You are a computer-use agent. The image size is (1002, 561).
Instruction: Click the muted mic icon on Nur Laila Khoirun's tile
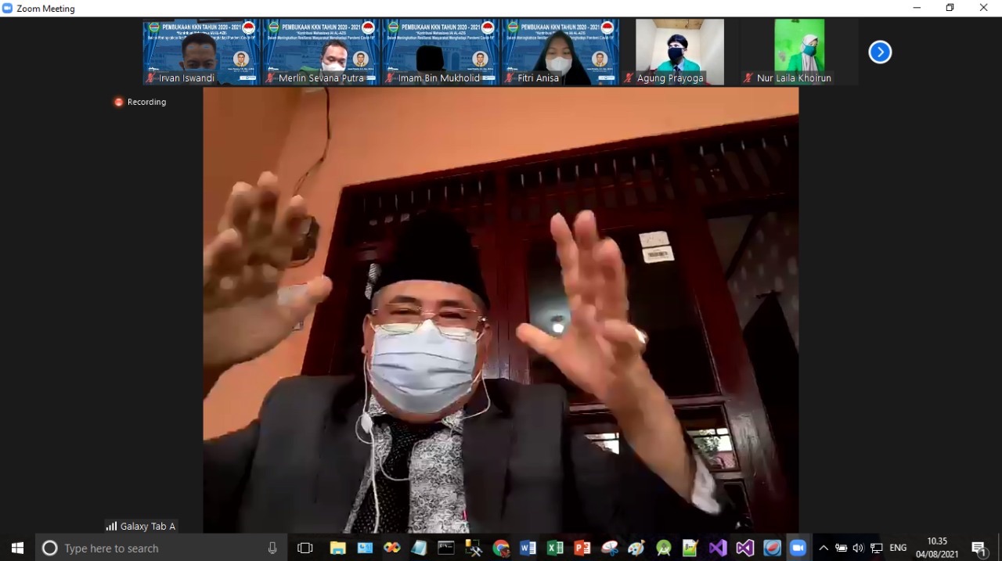pyautogui.click(x=748, y=77)
